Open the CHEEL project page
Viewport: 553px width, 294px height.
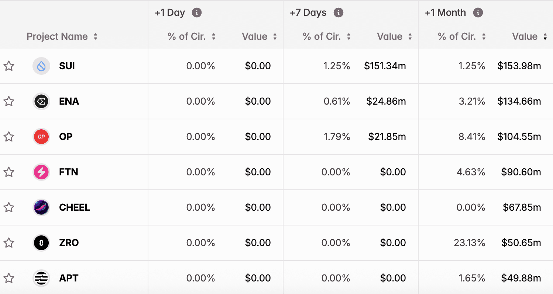[x=74, y=207]
